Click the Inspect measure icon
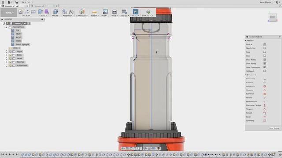Screen dimensions: 282x158 (x=94, y=12)
